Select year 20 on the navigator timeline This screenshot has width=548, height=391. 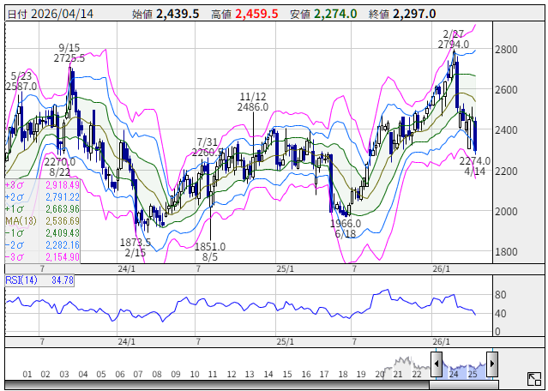point(379,374)
